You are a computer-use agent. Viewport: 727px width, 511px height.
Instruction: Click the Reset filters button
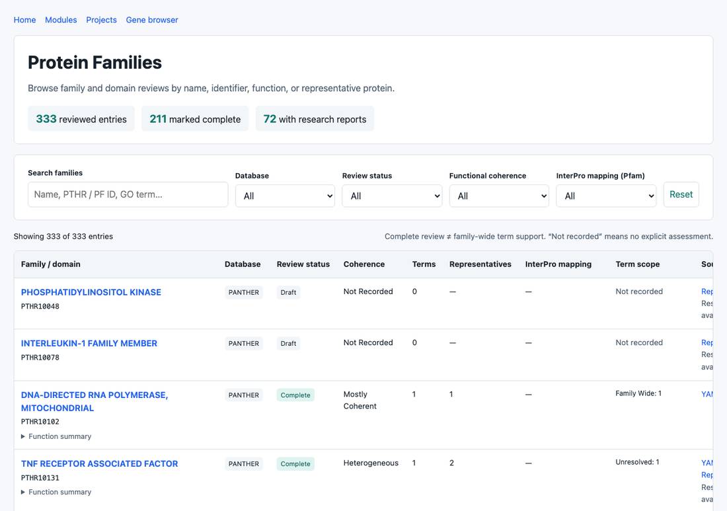pyautogui.click(x=681, y=194)
